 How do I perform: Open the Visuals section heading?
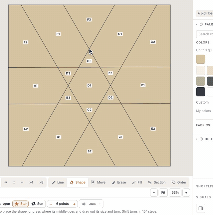coord(203,197)
